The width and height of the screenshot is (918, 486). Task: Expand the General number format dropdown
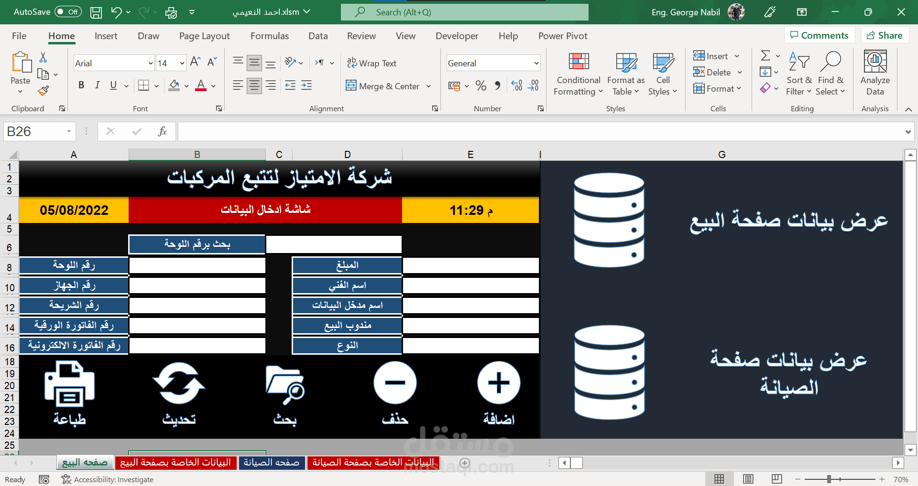pyautogui.click(x=536, y=63)
